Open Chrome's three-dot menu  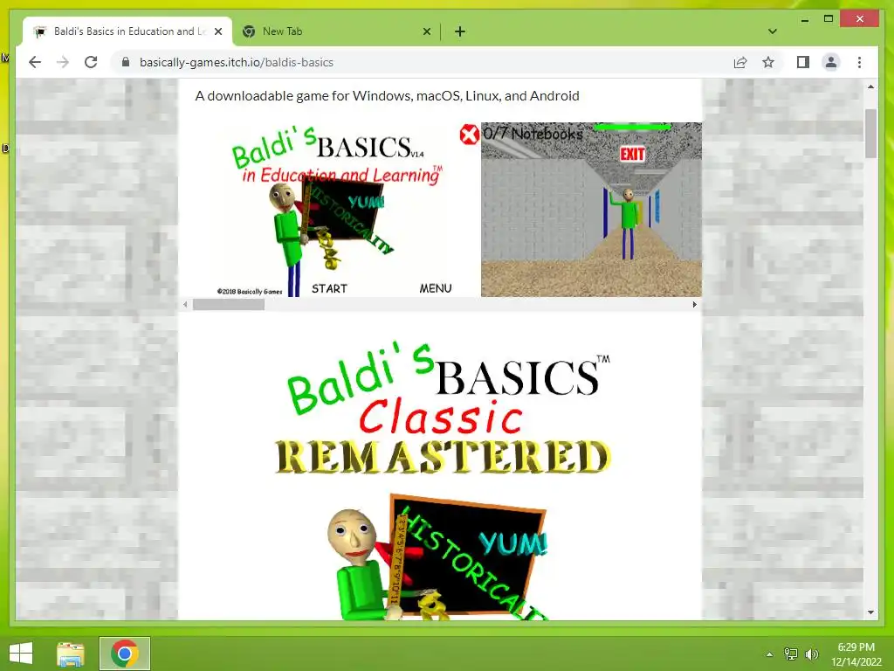(x=859, y=62)
